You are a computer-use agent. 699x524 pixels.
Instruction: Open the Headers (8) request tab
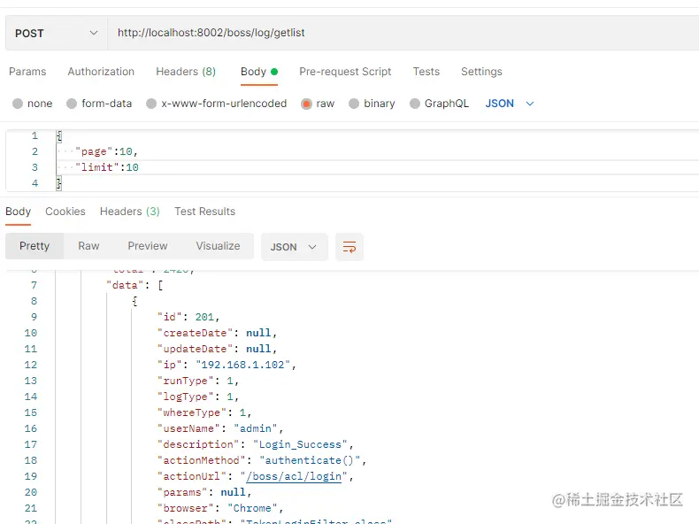pyautogui.click(x=186, y=72)
